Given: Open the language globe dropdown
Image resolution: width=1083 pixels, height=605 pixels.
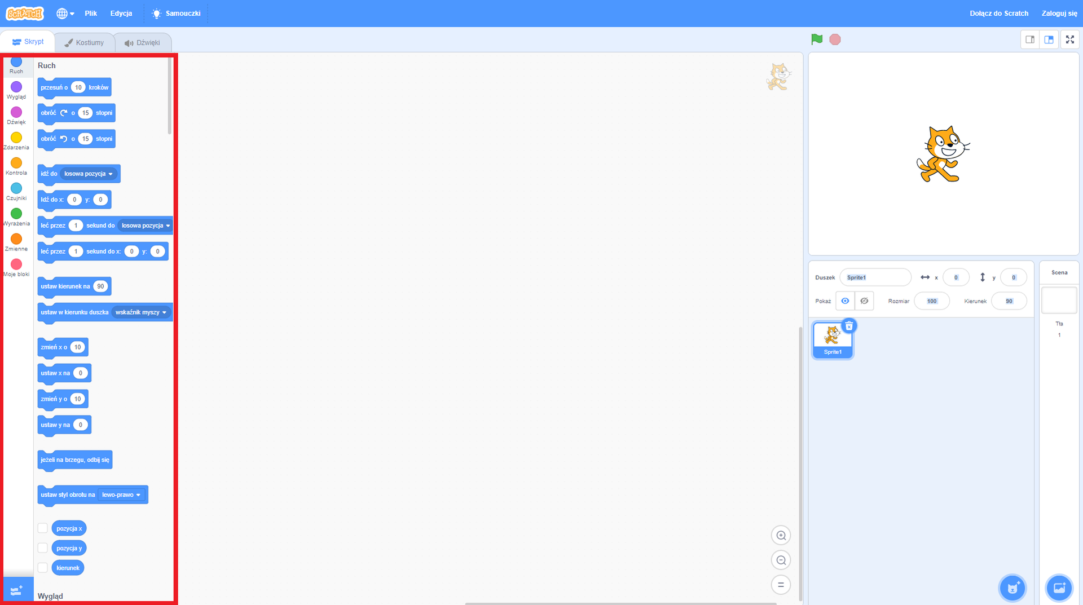Looking at the screenshot, I should (x=65, y=14).
